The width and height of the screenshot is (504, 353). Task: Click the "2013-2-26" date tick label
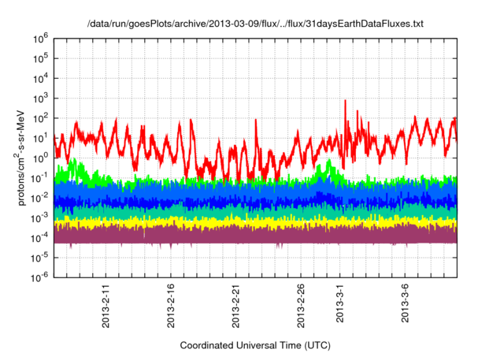(301, 306)
